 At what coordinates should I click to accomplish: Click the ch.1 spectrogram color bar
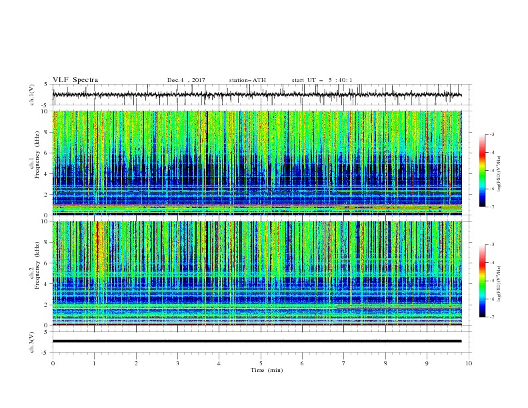click(482, 171)
